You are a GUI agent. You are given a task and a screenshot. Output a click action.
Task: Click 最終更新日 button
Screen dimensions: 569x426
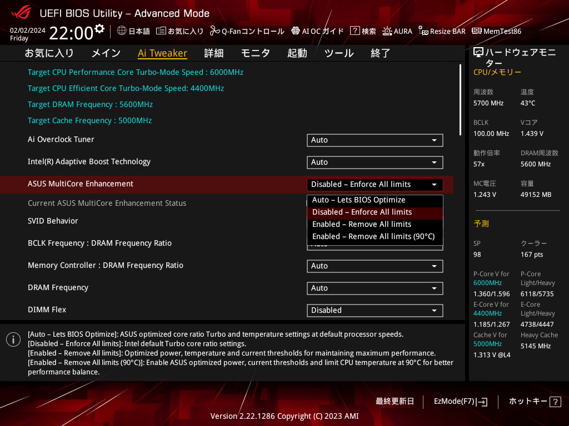(x=395, y=402)
